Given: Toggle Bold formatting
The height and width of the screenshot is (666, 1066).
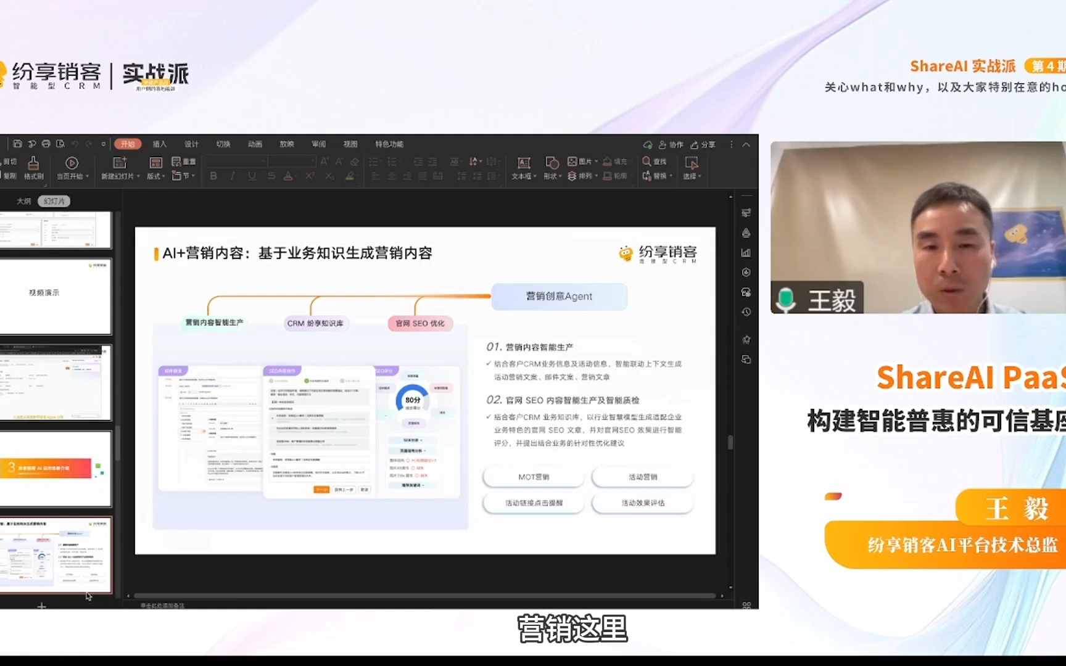Looking at the screenshot, I should point(213,176).
